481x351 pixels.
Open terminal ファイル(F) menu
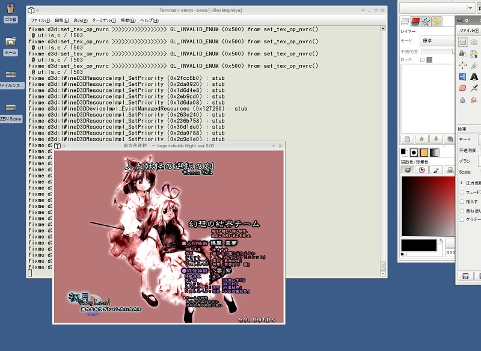pos(40,20)
